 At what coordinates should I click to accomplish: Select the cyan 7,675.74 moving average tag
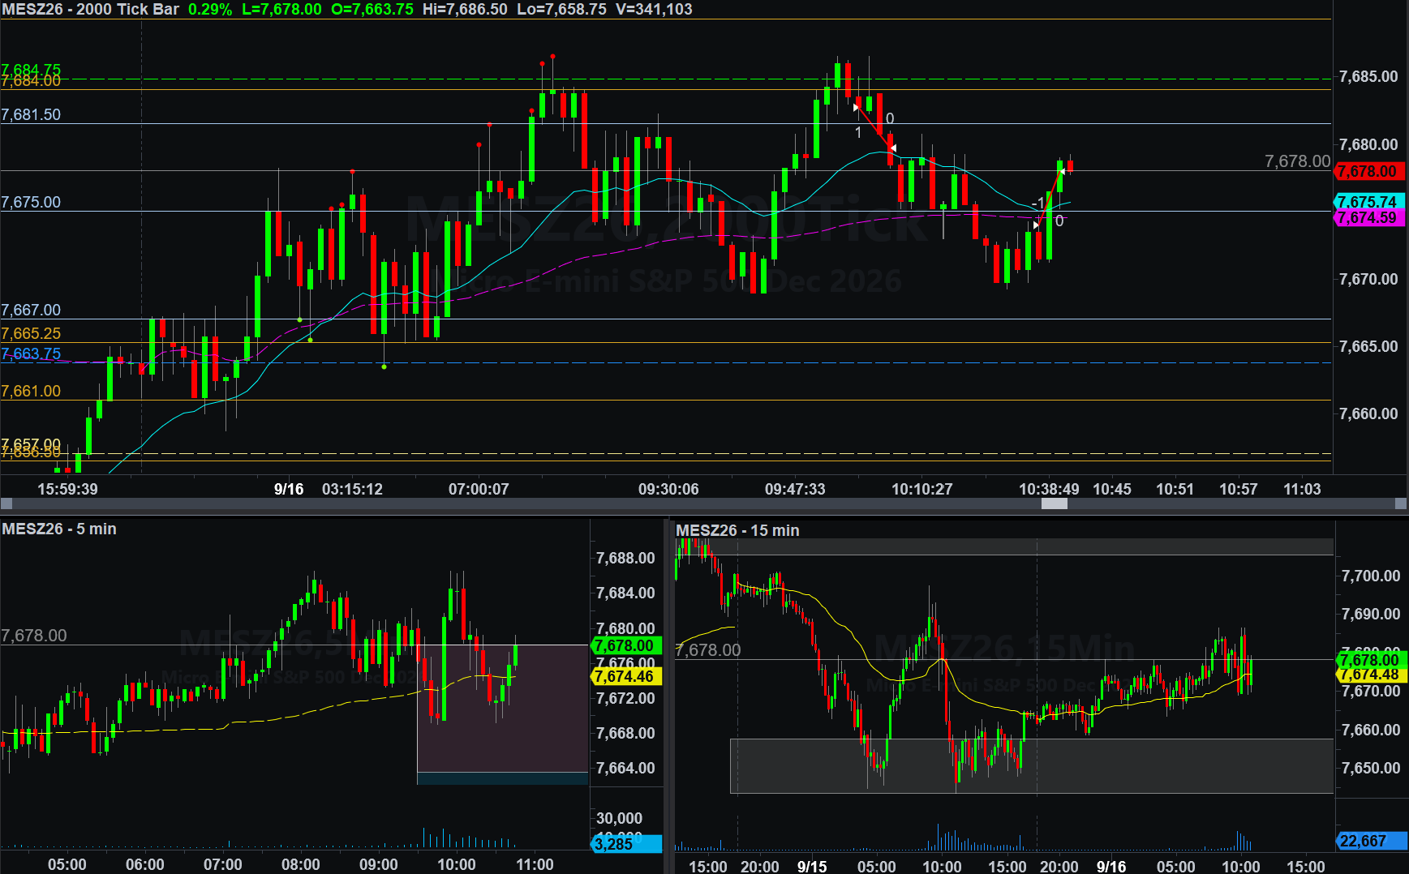1368,202
